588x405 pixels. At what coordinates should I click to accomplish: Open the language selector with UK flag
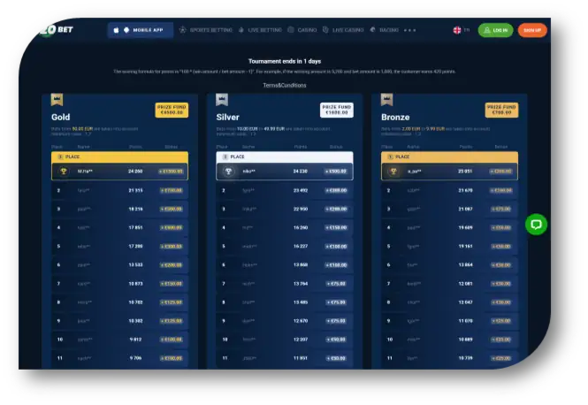click(461, 30)
